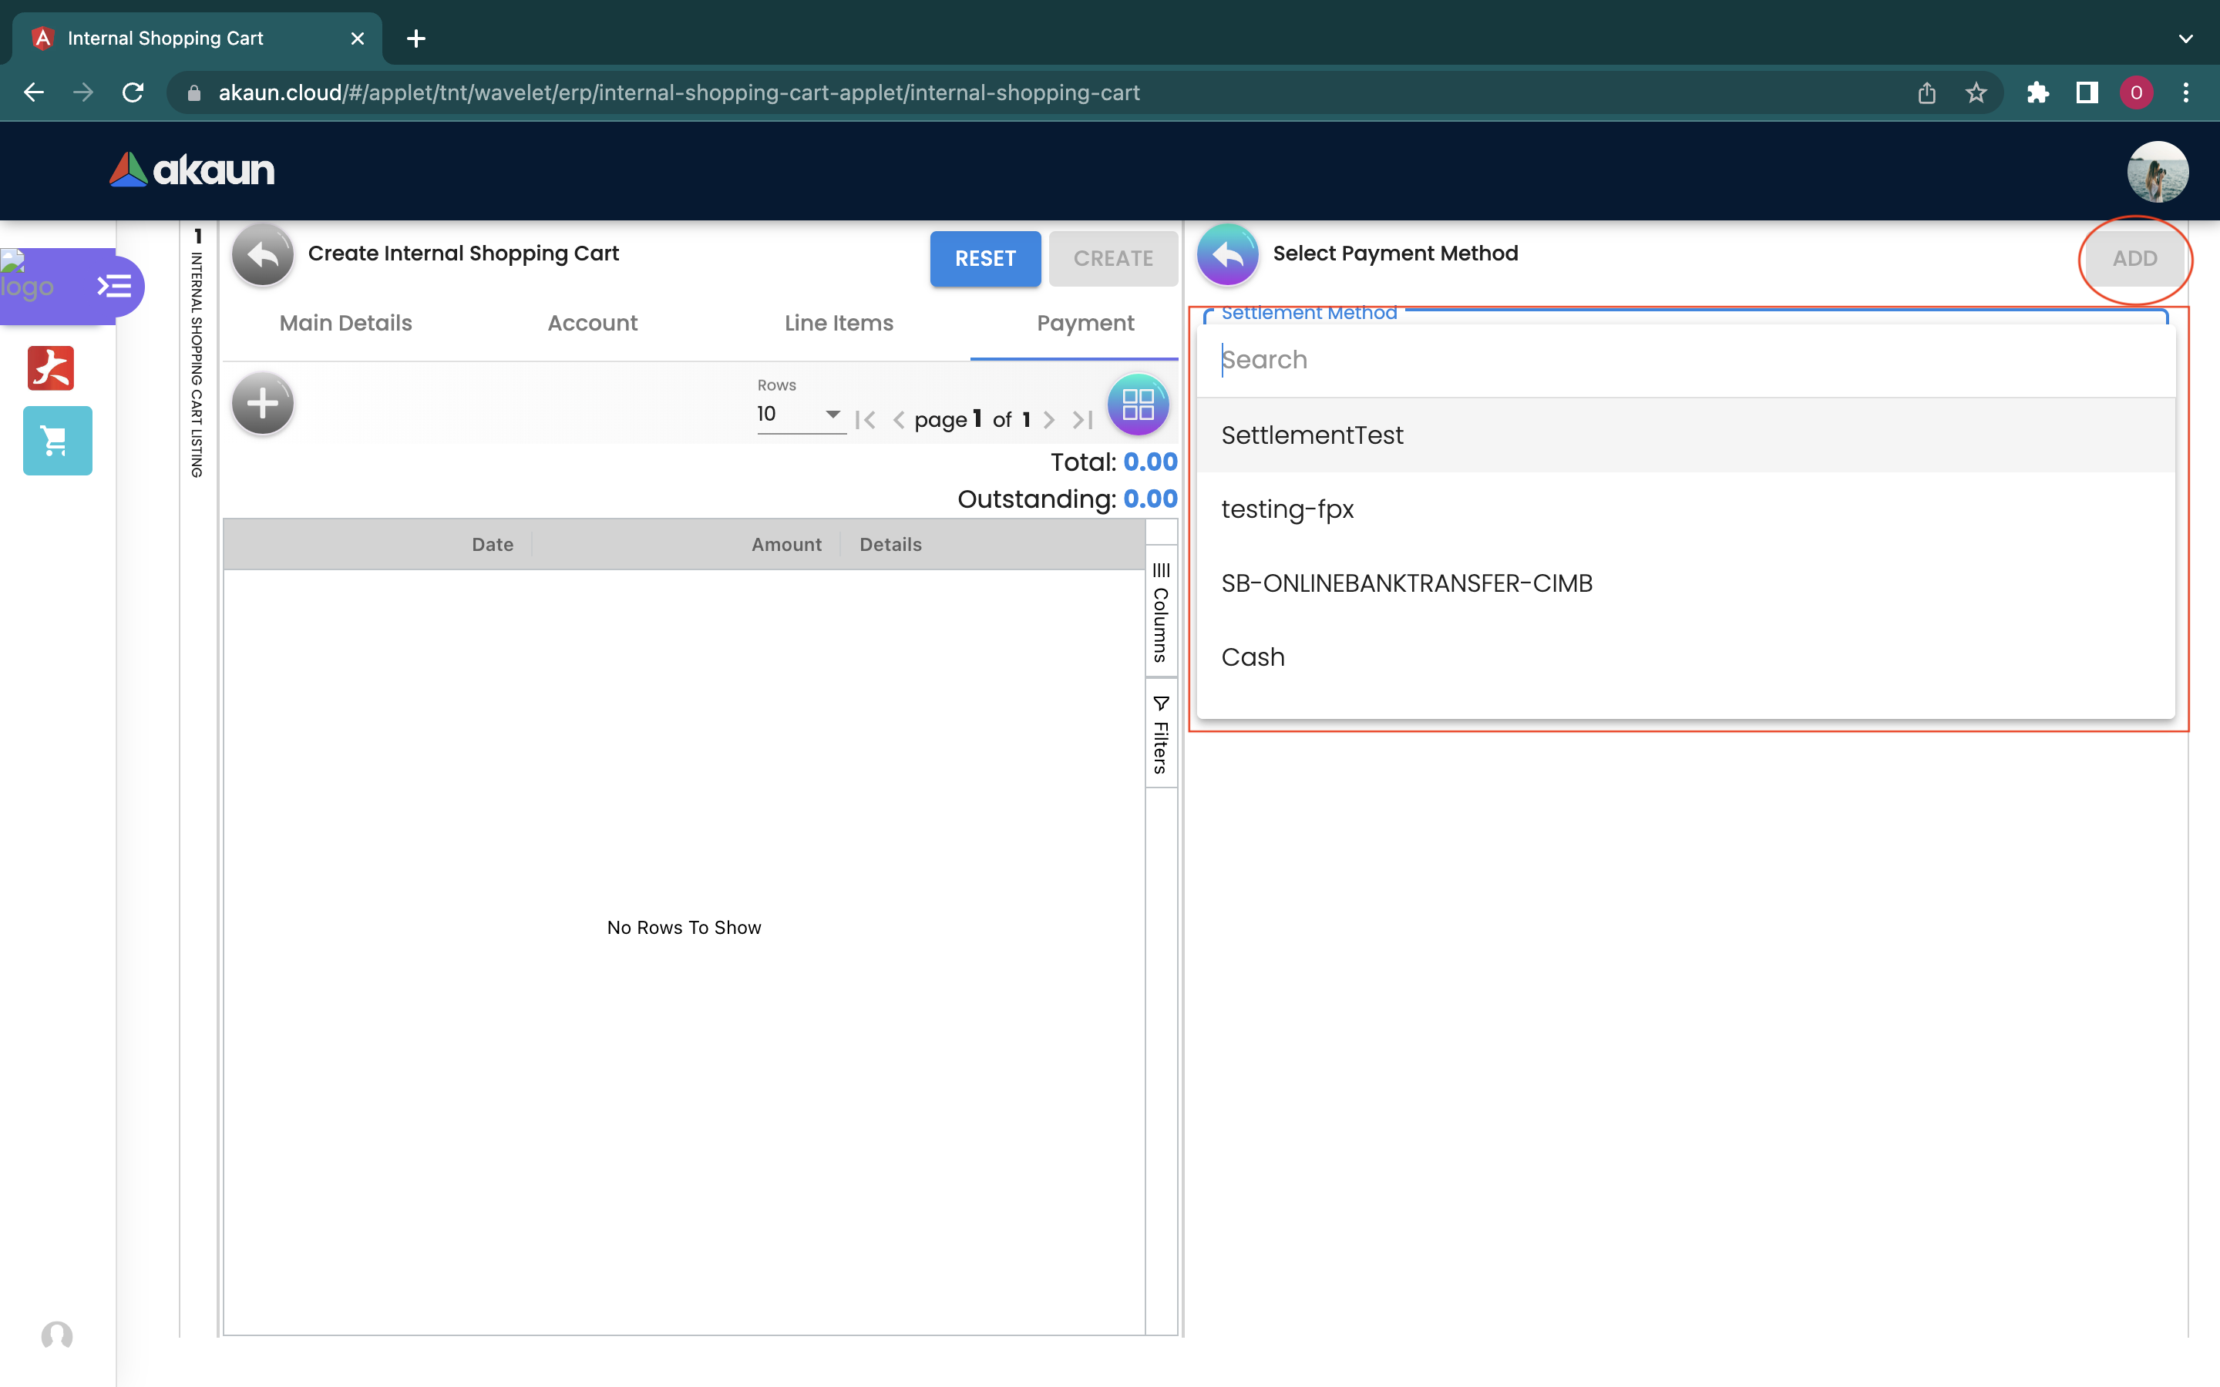Viewport: 2220px width, 1387px height.
Task: Switch to the Line Items tab
Action: coord(839,323)
